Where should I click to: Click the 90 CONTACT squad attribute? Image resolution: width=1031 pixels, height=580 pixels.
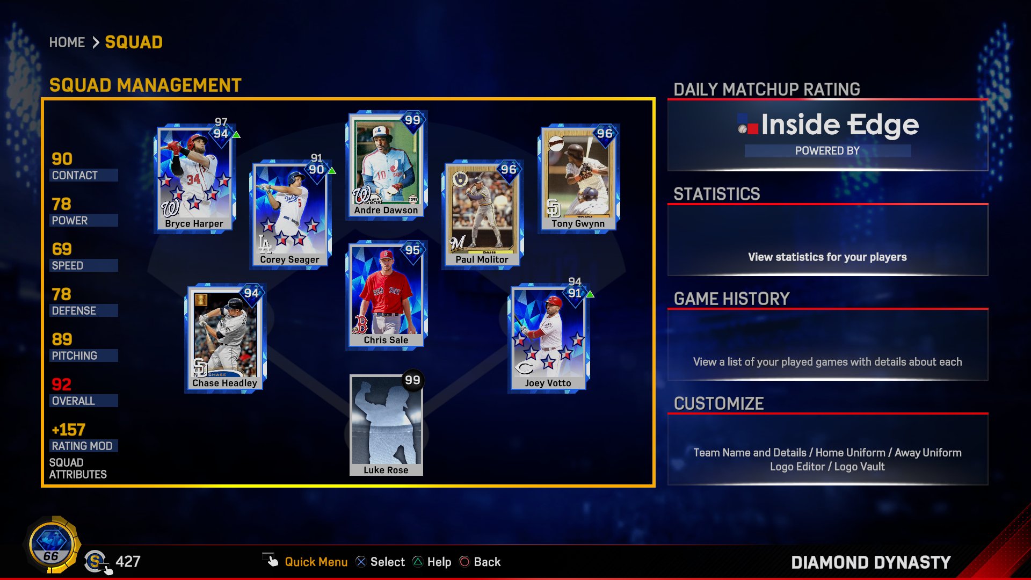[x=84, y=166]
